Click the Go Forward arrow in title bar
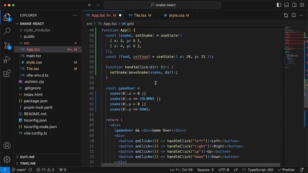Screen dimensions: 308x173 coord(98,5)
